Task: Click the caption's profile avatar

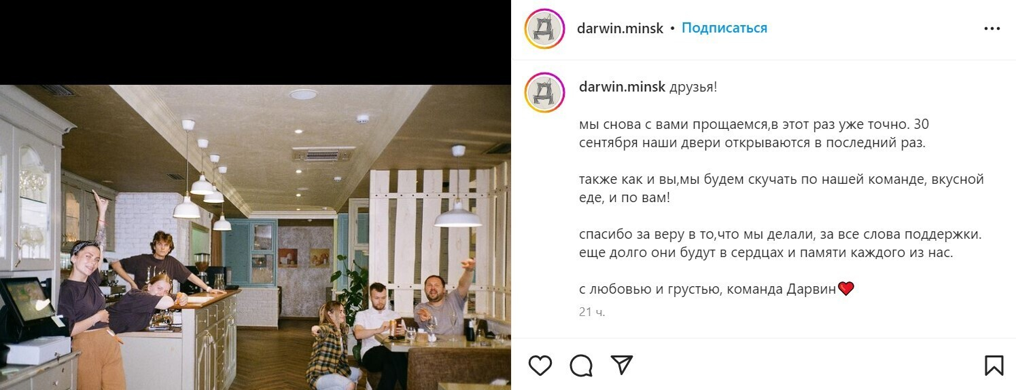Action: click(545, 93)
